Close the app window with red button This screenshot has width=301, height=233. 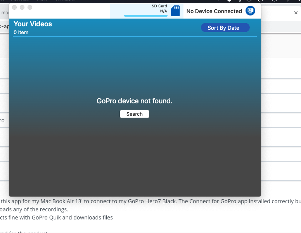(15, 7)
